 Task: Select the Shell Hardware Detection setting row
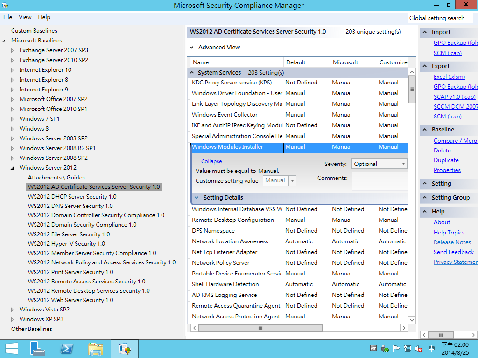[x=299, y=284]
